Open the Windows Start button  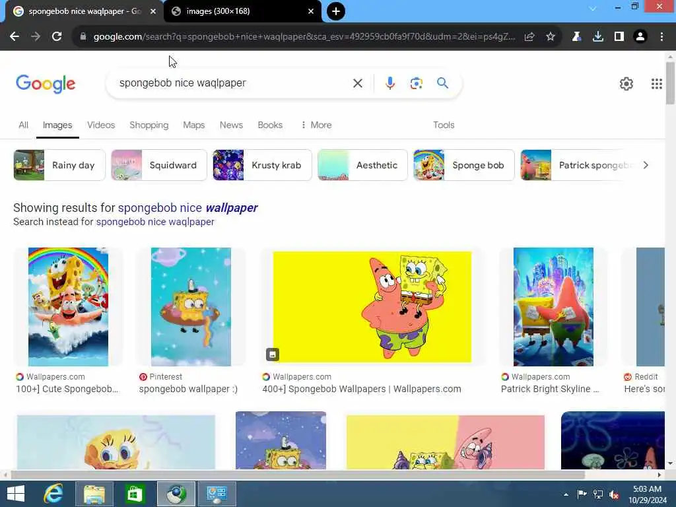pyautogui.click(x=16, y=494)
